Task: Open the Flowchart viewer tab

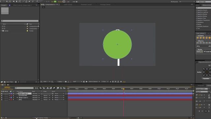Action: coord(86,5)
